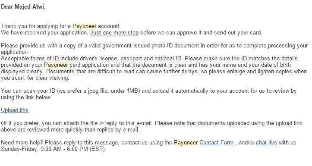The height and width of the screenshot is (166, 312).
Task: Click the underlined 'Just one more step' text
Action: tap(114, 33)
